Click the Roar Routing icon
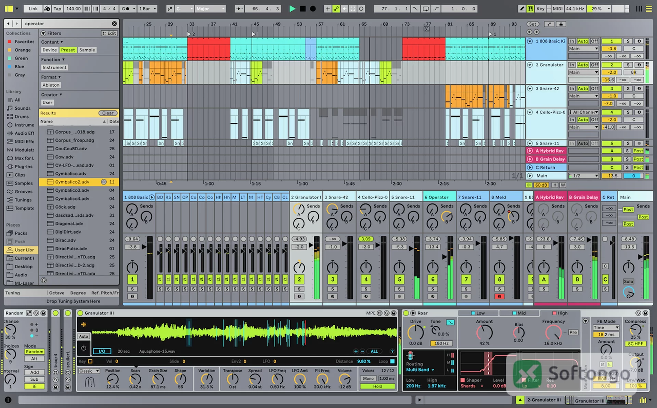This screenshot has height=408, width=657. click(x=411, y=356)
